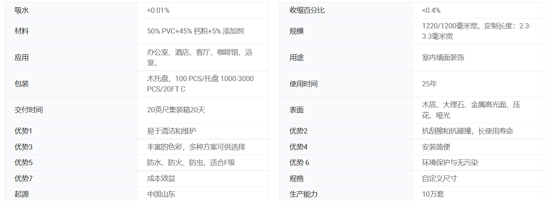Click the 抗刮擦和抗碰撞 advantage text
This screenshot has width=545, height=201.
(x=467, y=131)
